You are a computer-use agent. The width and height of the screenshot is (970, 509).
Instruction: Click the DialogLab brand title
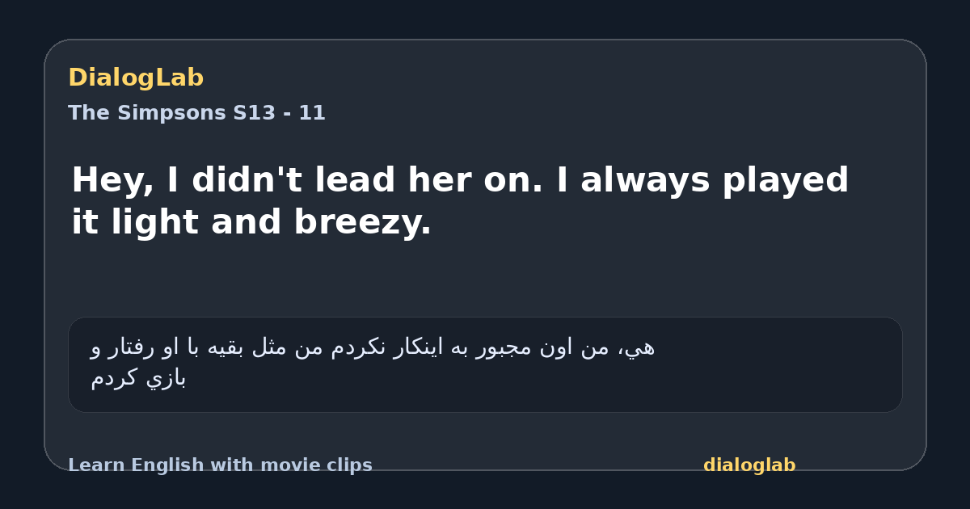136,78
